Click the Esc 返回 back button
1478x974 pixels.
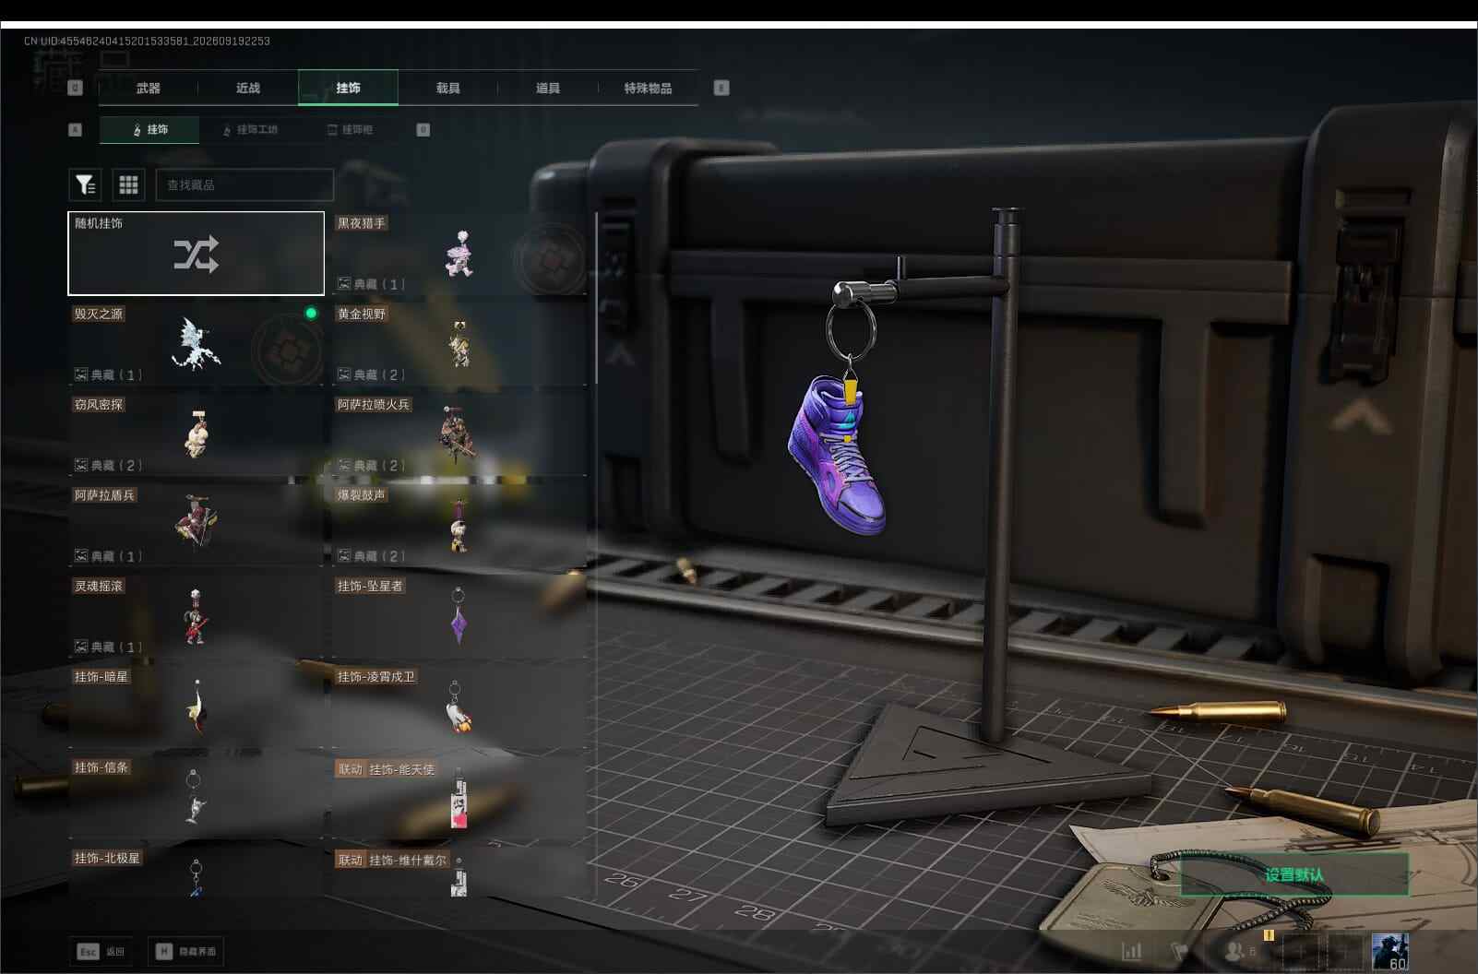(101, 951)
